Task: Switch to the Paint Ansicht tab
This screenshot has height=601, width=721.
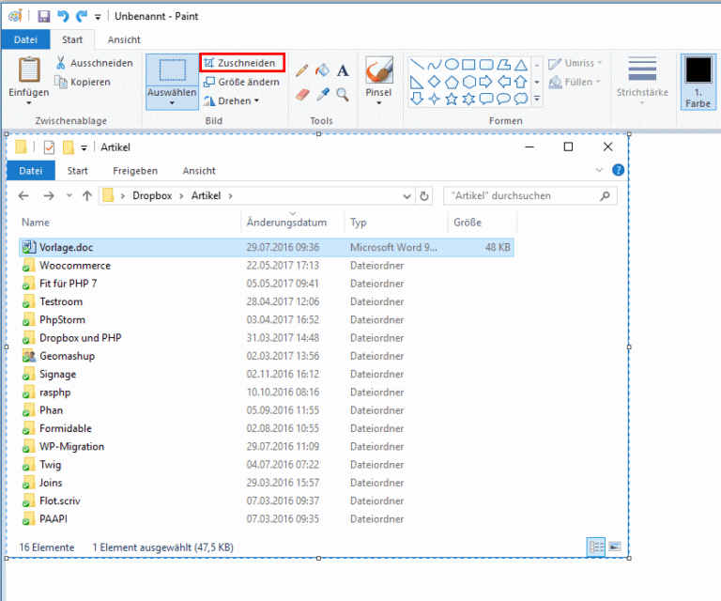Action: (x=124, y=39)
